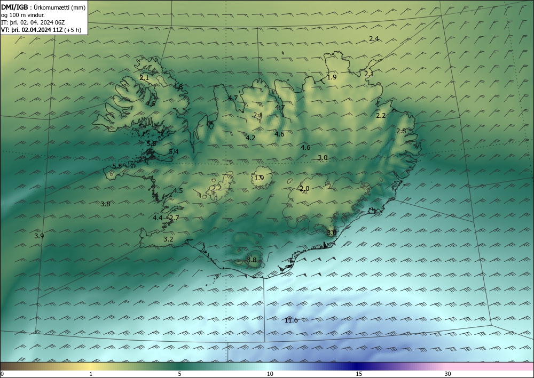Pick the dark navy segment of the color bar

tap(358, 366)
